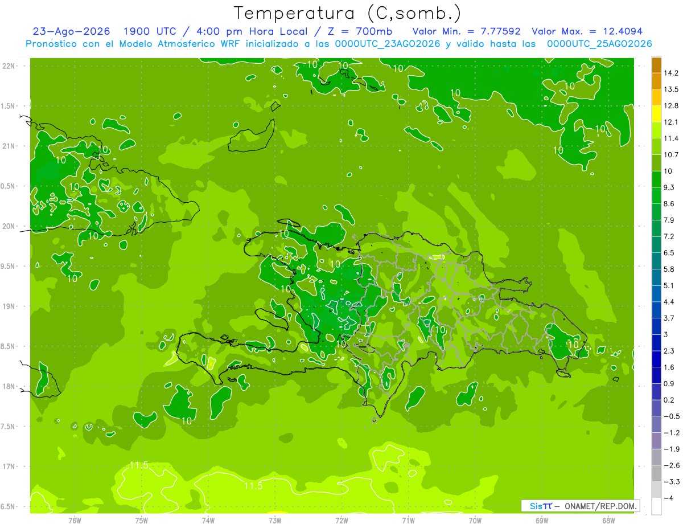Click legend swatch between 2.3 and 1.6
Screen dimensions: 683x528
[x=656, y=359]
